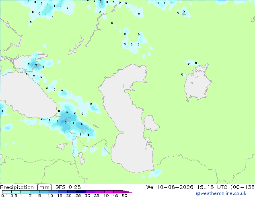Select the 20–25 mm legend swatch

pyautogui.click(x=72, y=192)
